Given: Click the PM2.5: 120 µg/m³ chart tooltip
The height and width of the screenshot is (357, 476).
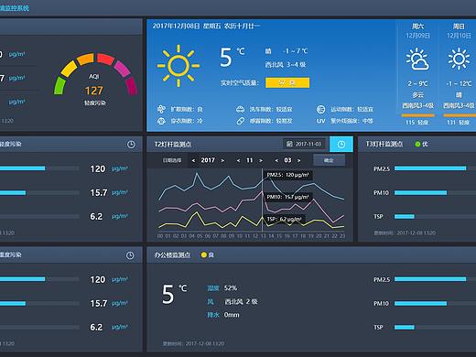Looking at the screenshot, I should point(287,175).
